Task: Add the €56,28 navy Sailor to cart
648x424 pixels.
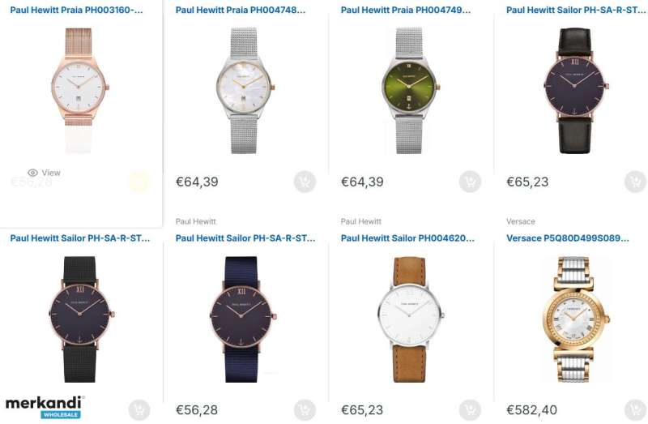Action: pos(305,410)
